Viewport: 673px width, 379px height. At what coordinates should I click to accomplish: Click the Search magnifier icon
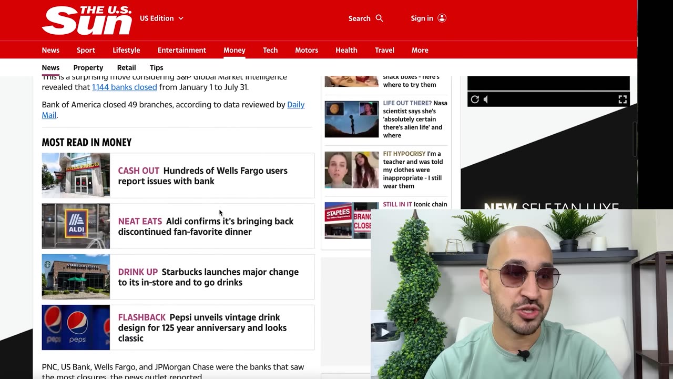[x=379, y=18]
